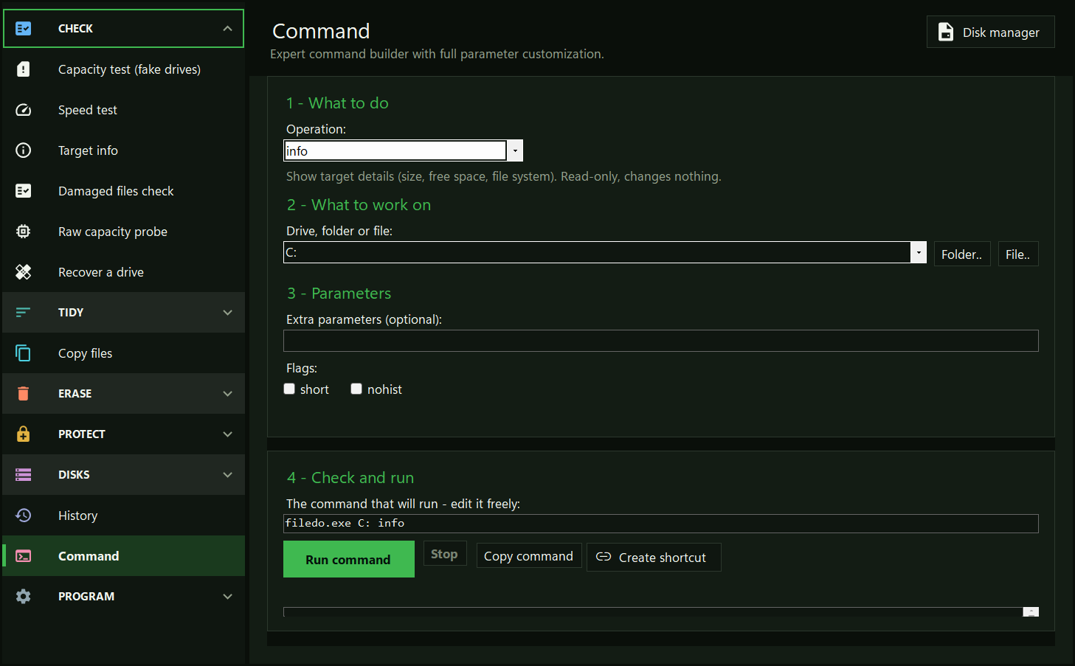Screen dimensions: 1075x666
Task: Click the Damaged files check icon
Action: 24,191
